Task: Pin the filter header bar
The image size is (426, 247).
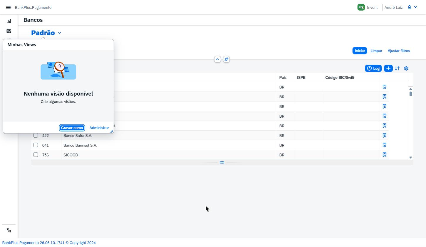Action: tap(226, 59)
